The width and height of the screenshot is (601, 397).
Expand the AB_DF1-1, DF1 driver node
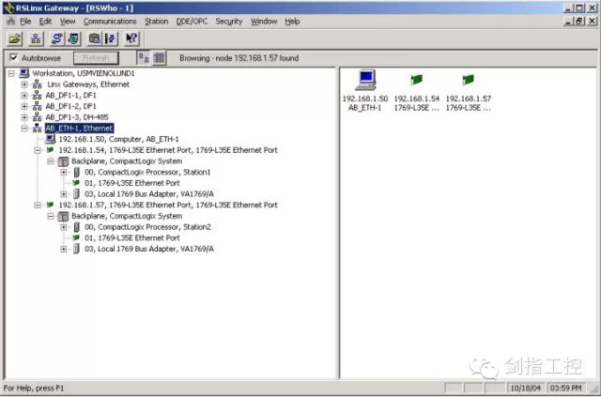[24, 96]
